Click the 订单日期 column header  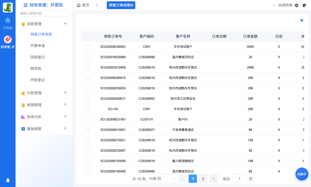[x=219, y=36]
